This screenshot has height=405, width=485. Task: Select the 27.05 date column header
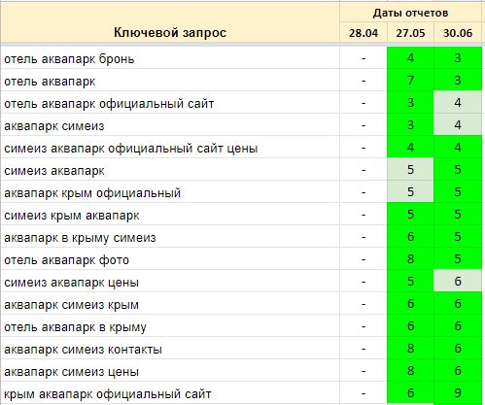click(x=410, y=33)
